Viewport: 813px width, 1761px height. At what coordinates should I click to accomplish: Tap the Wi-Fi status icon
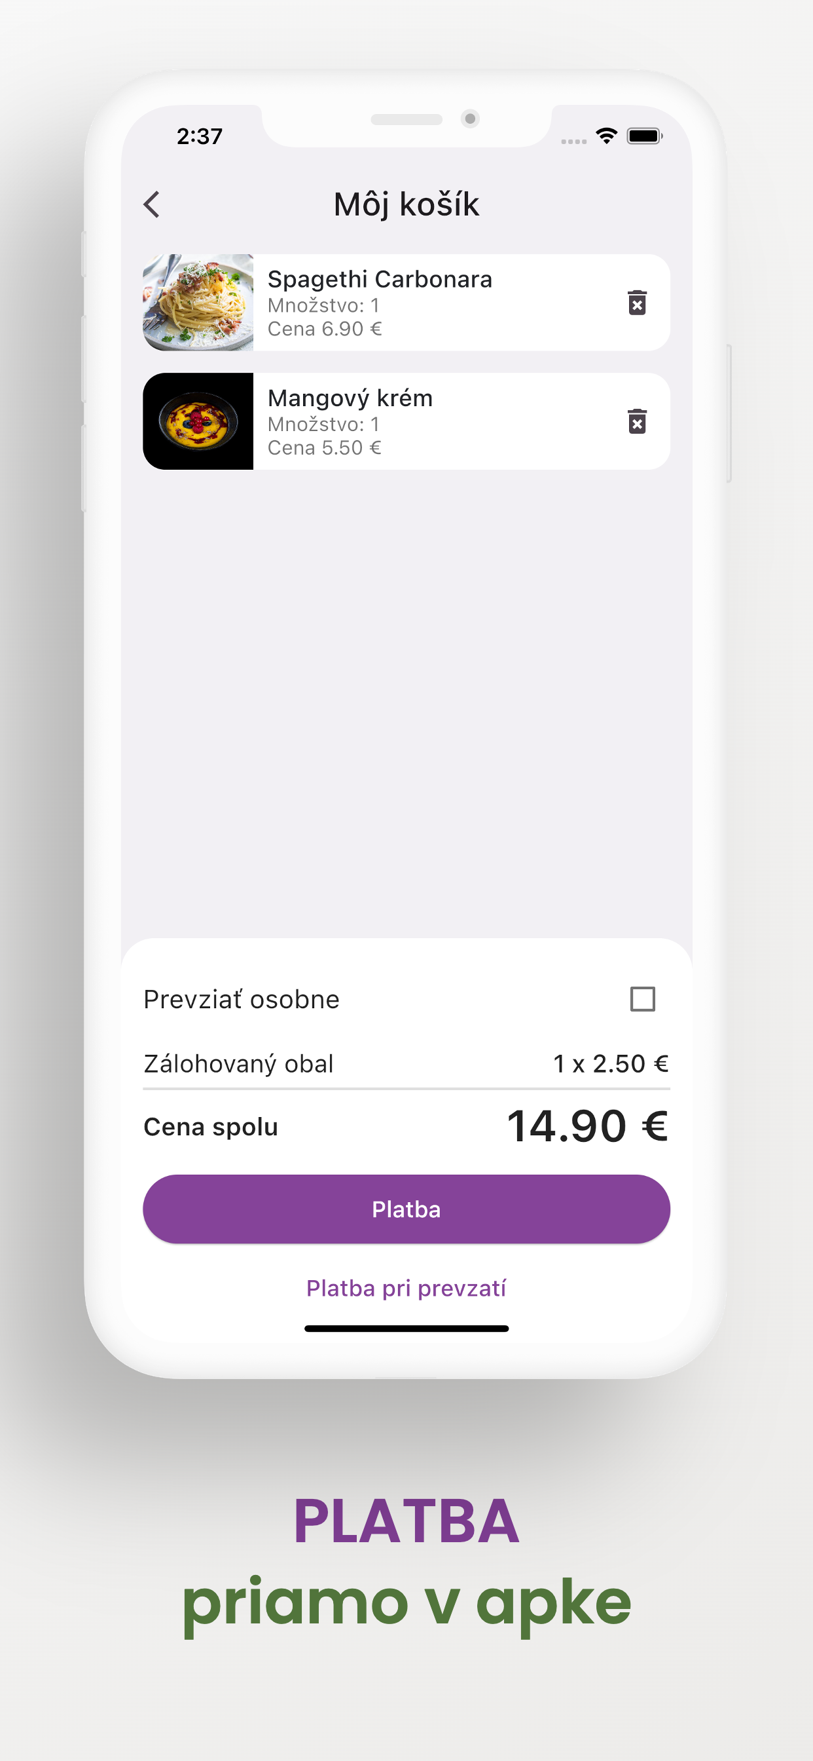point(606,136)
